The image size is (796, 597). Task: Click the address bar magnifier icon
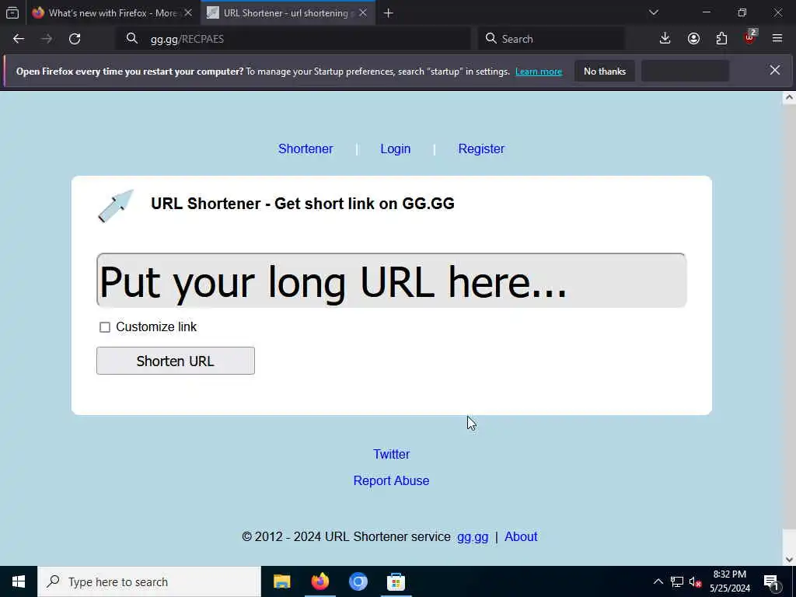132,39
